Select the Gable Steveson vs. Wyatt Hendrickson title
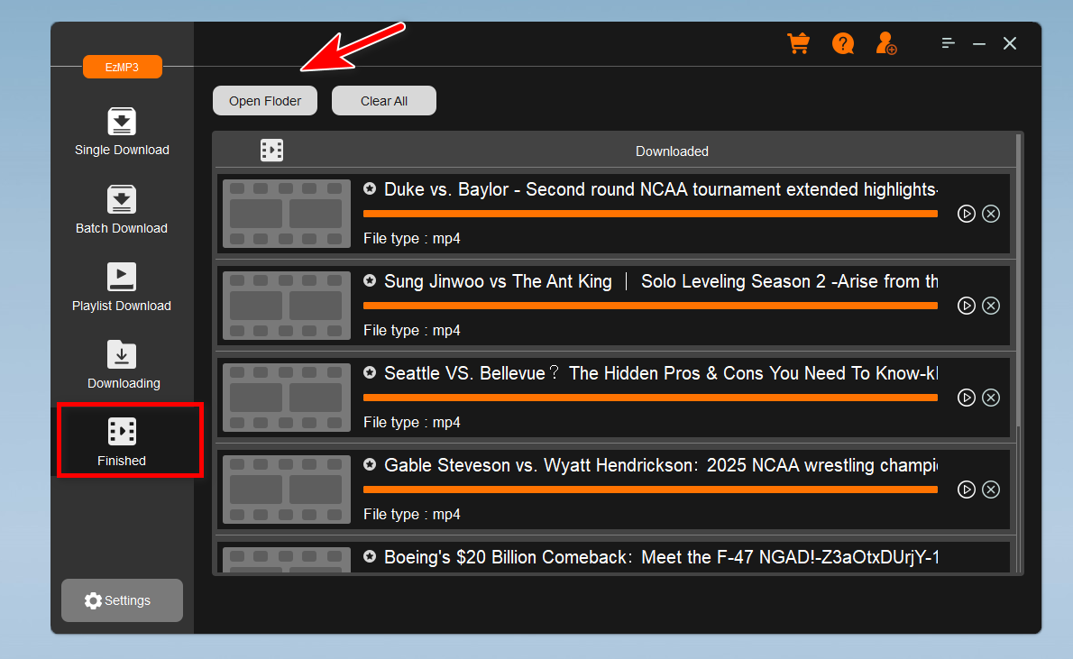The height and width of the screenshot is (659, 1073). 661,465
